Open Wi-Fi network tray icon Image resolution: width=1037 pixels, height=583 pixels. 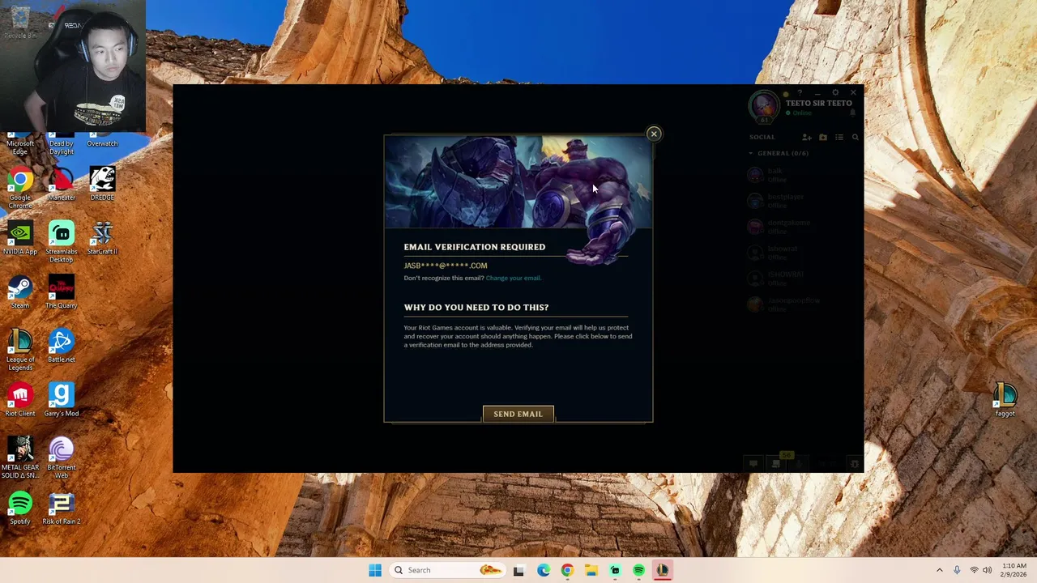tap(974, 570)
